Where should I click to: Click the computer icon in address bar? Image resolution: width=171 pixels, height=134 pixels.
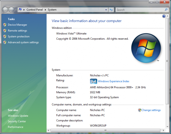20,10
